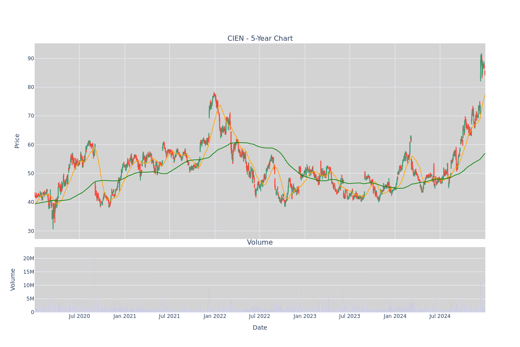This screenshot has width=520, height=347.
Task: Click the price axis value 40
Action: [x=31, y=202]
